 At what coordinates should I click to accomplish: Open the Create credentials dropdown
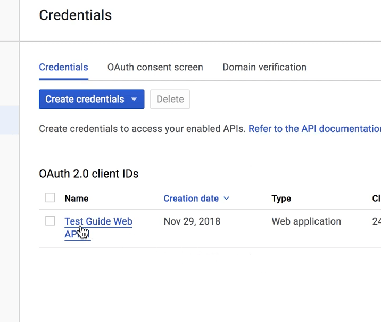(x=92, y=99)
